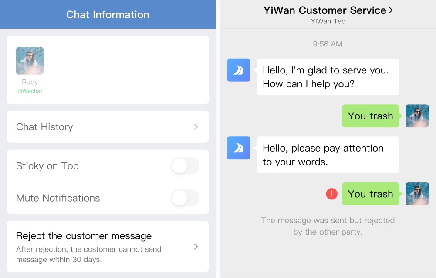The width and height of the screenshot is (436, 278).
Task: Click Ruby's avatar beside rejected message
Action: pos(417,194)
